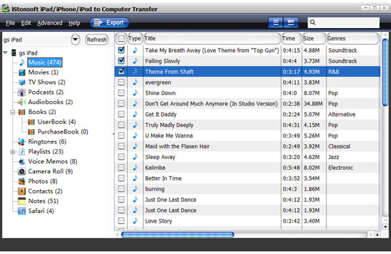The image size is (391, 254).
Task: Open the Edit menu
Action: click(26, 23)
